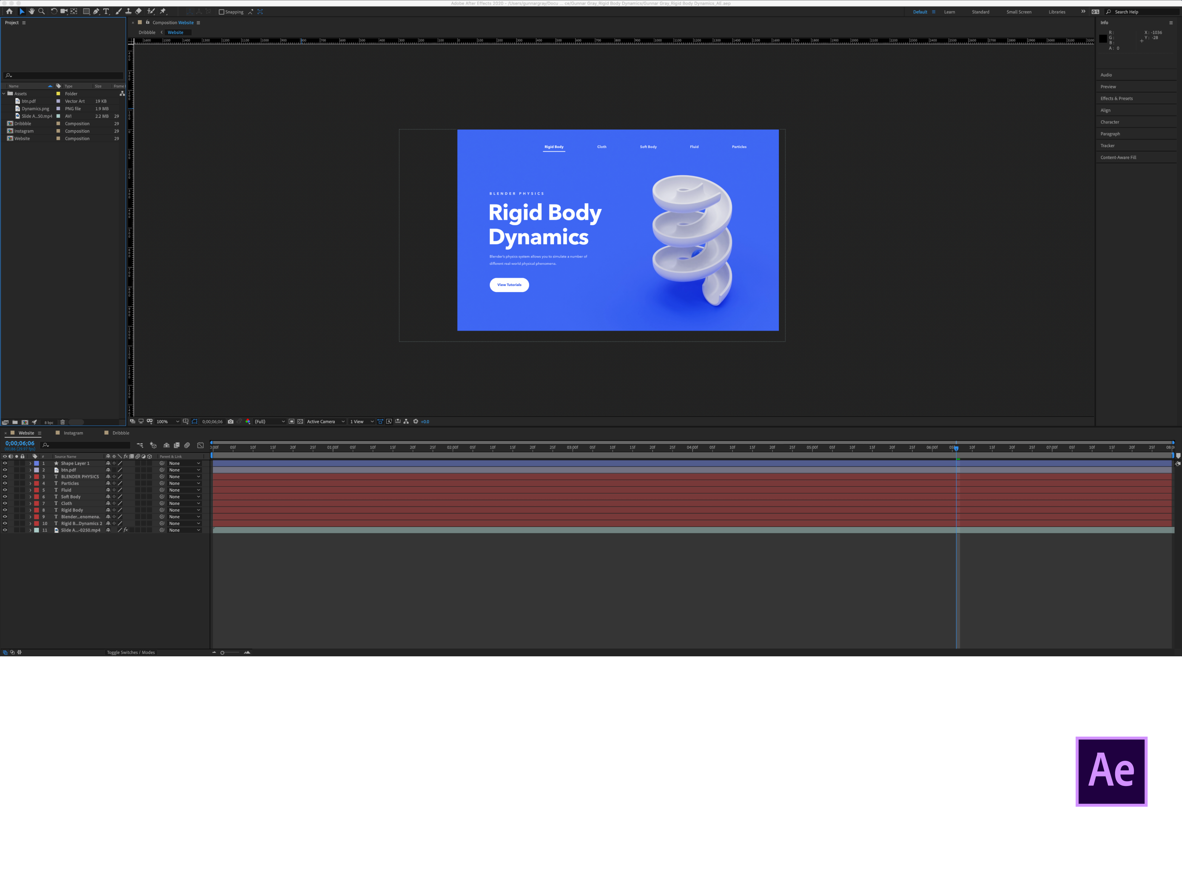Select the Pen tool

96,11
